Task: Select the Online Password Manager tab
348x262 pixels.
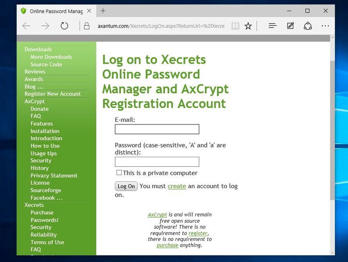Action: click(56, 11)
